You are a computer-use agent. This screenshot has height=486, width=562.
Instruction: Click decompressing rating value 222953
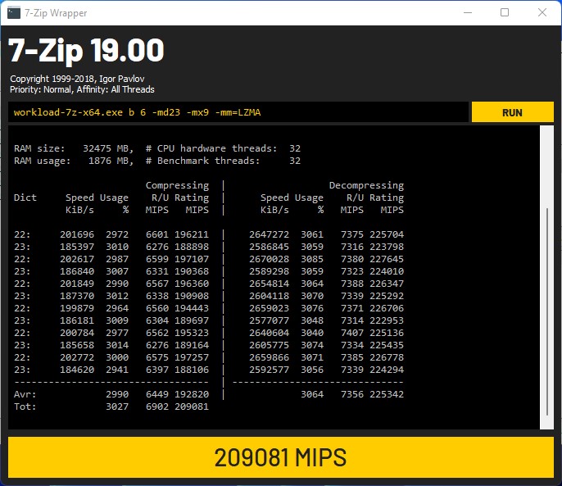pyautogui.click(x=387, y=320)
